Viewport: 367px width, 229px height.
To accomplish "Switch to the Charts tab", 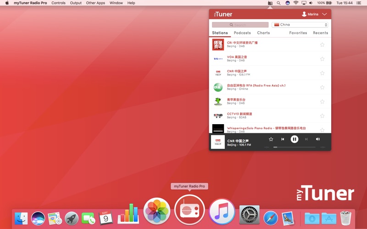I will (263, 33).
